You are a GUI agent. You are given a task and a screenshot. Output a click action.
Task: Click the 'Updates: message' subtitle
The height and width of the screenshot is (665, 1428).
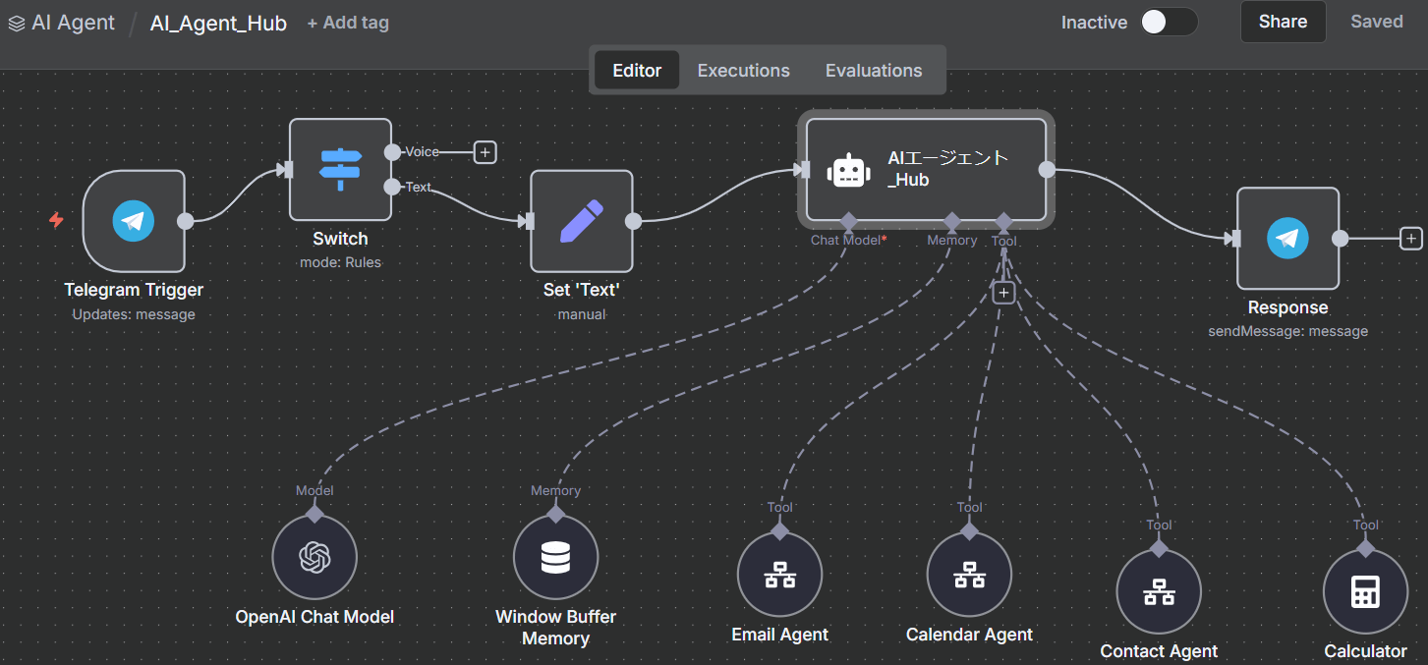(x=134, y=314)
